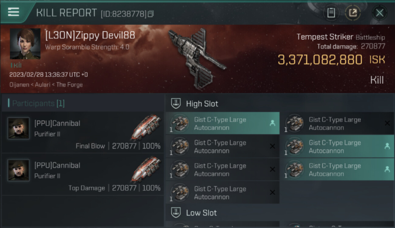Click the [PPU]Cannibal Final Blow entry
This screenshot has height=228, width=395.
pyautogui.click(x=83, y=132)
